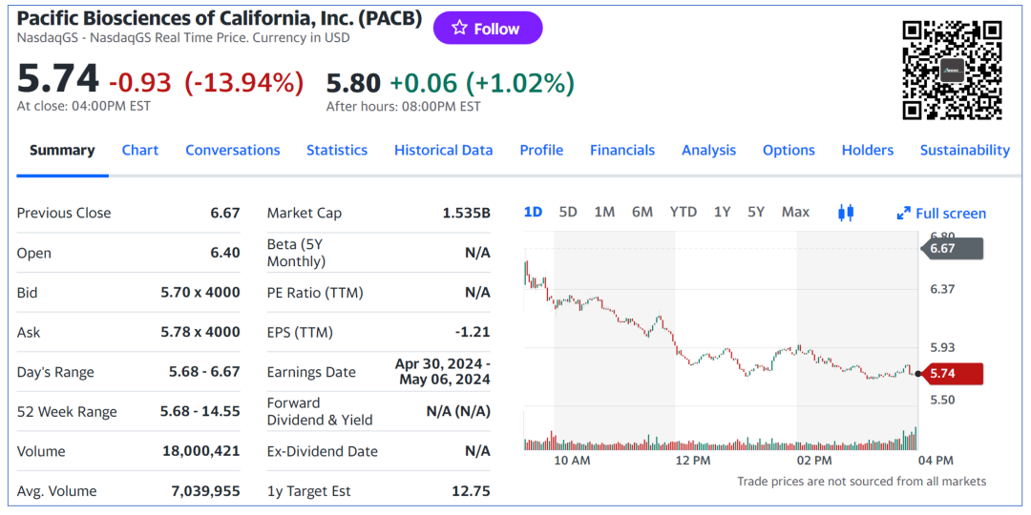This screenshot has height=515, width=1031.
Task: Open the Conversations tab
Action: pos(233,150)
